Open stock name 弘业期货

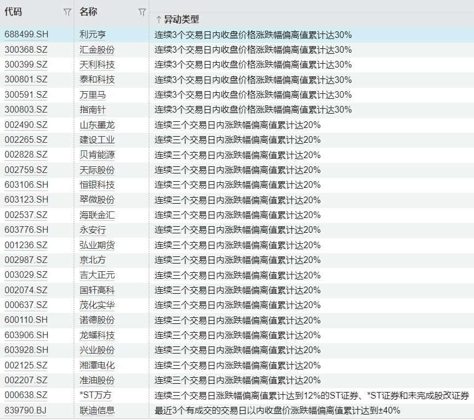pyautogui.click(x=97, y=245)
